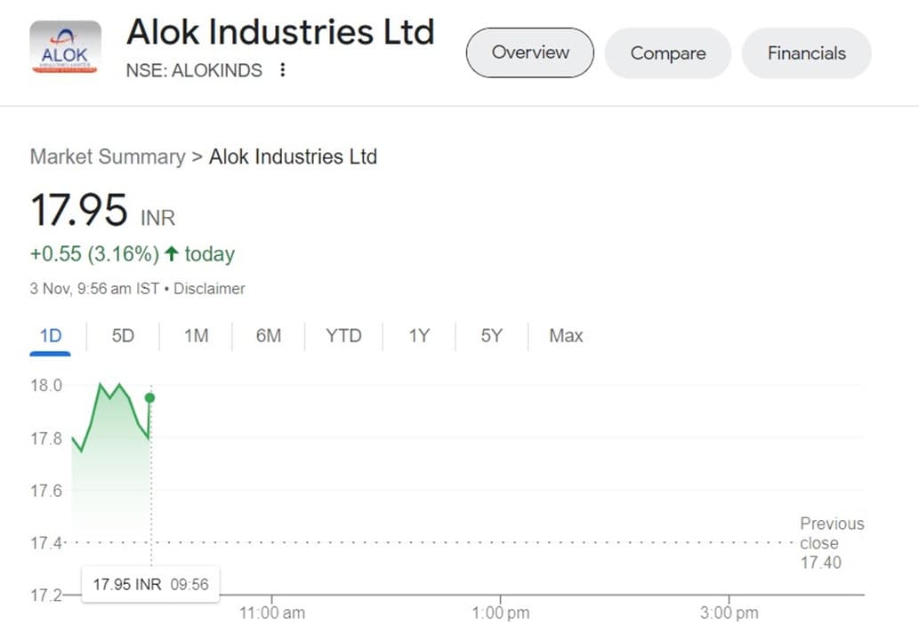Click the green up arrow price indicator
Screen dimensions: 919x640
[x=171, y=254]
